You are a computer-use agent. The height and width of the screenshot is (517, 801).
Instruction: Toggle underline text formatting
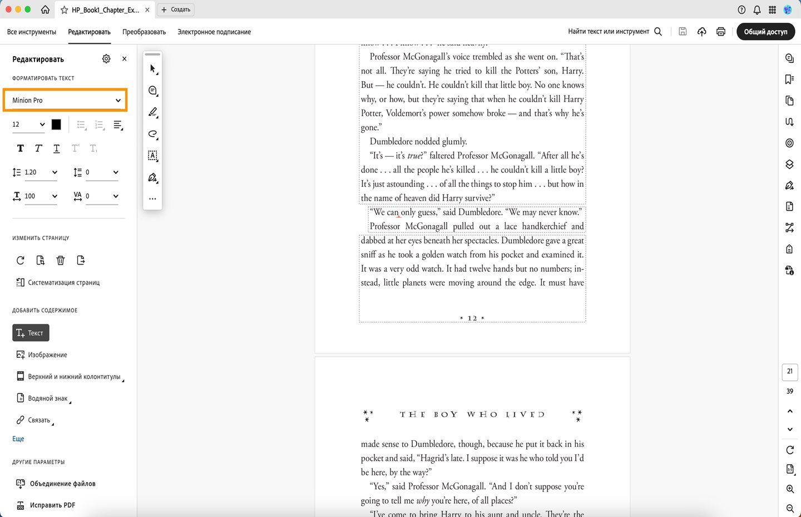click(x=57, y=148)
